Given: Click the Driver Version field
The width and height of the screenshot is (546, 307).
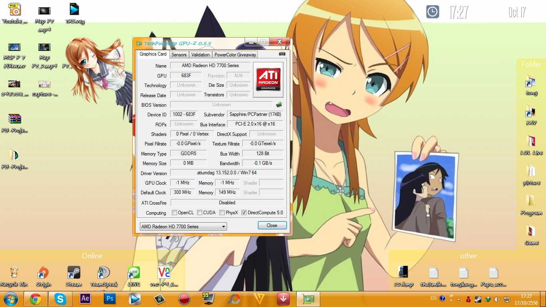Looking at the screenshot, I should (x=227, y=173).
